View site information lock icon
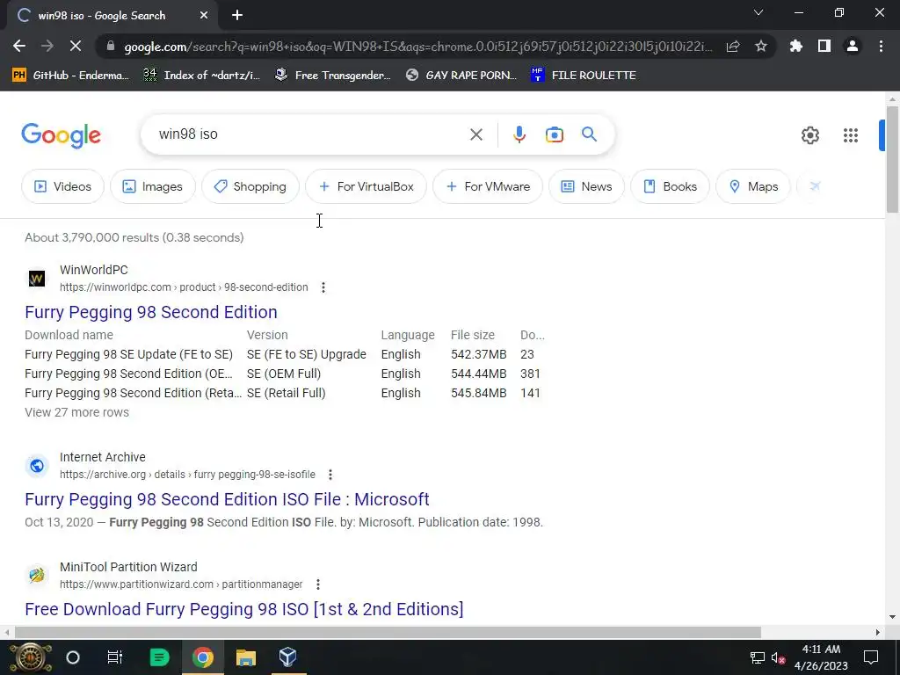900x675 pixels. (111, 46)
